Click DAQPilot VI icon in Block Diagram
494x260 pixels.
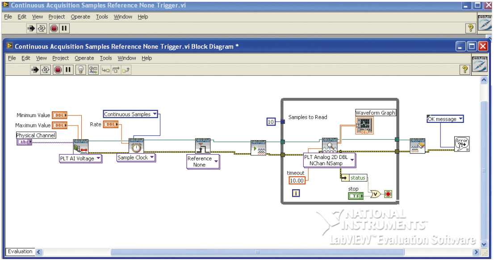pos(480,65)
